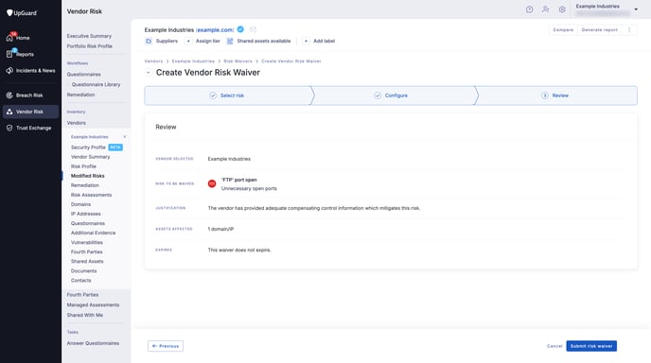Open Managed Assessments

tap(93, 305)
